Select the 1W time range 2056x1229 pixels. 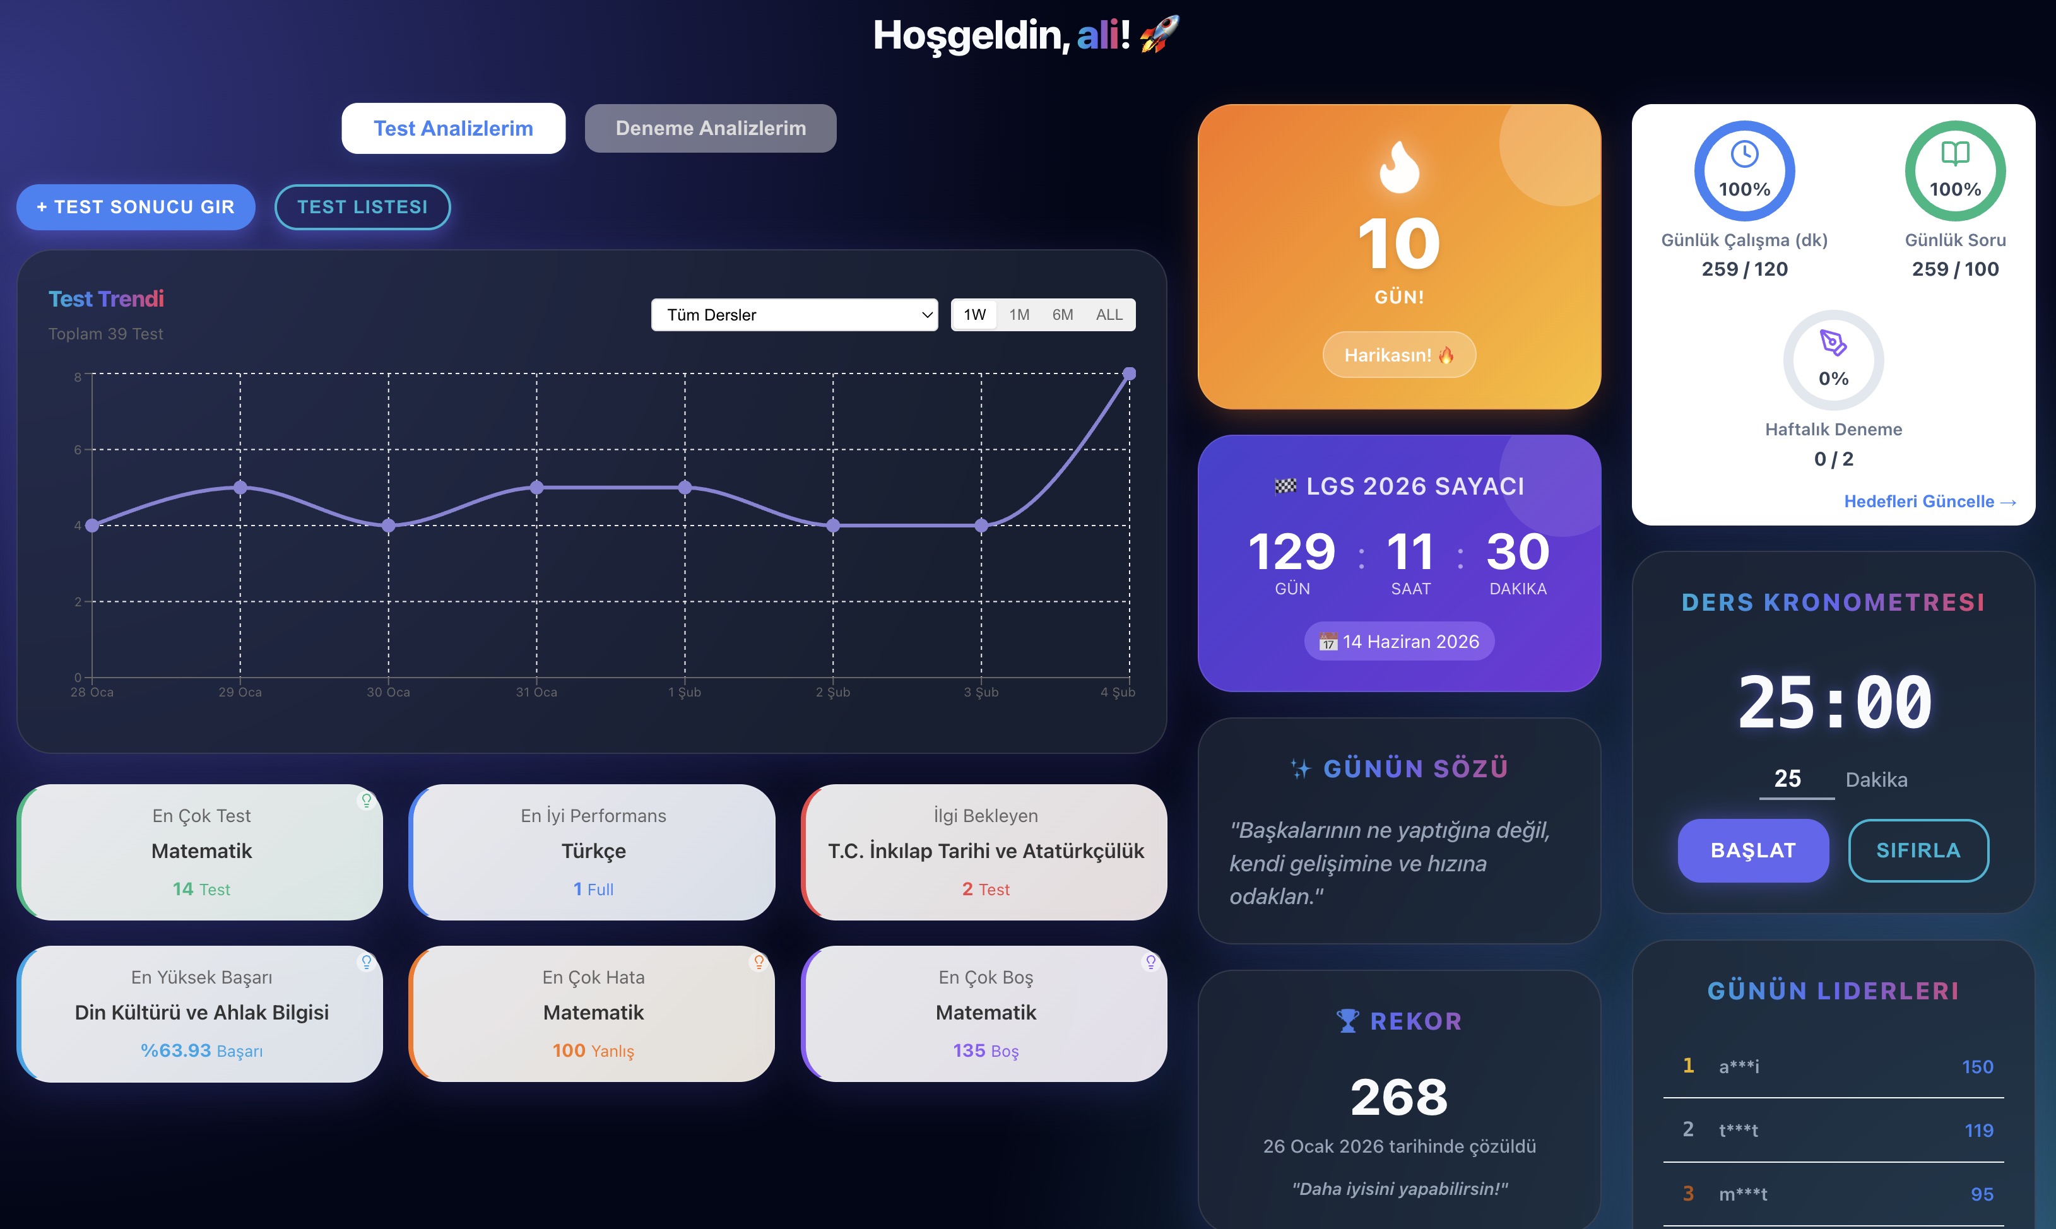tap(974, 315)
